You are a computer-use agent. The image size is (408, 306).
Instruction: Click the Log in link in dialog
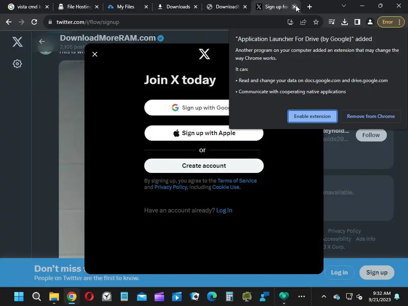pos(224,210)
